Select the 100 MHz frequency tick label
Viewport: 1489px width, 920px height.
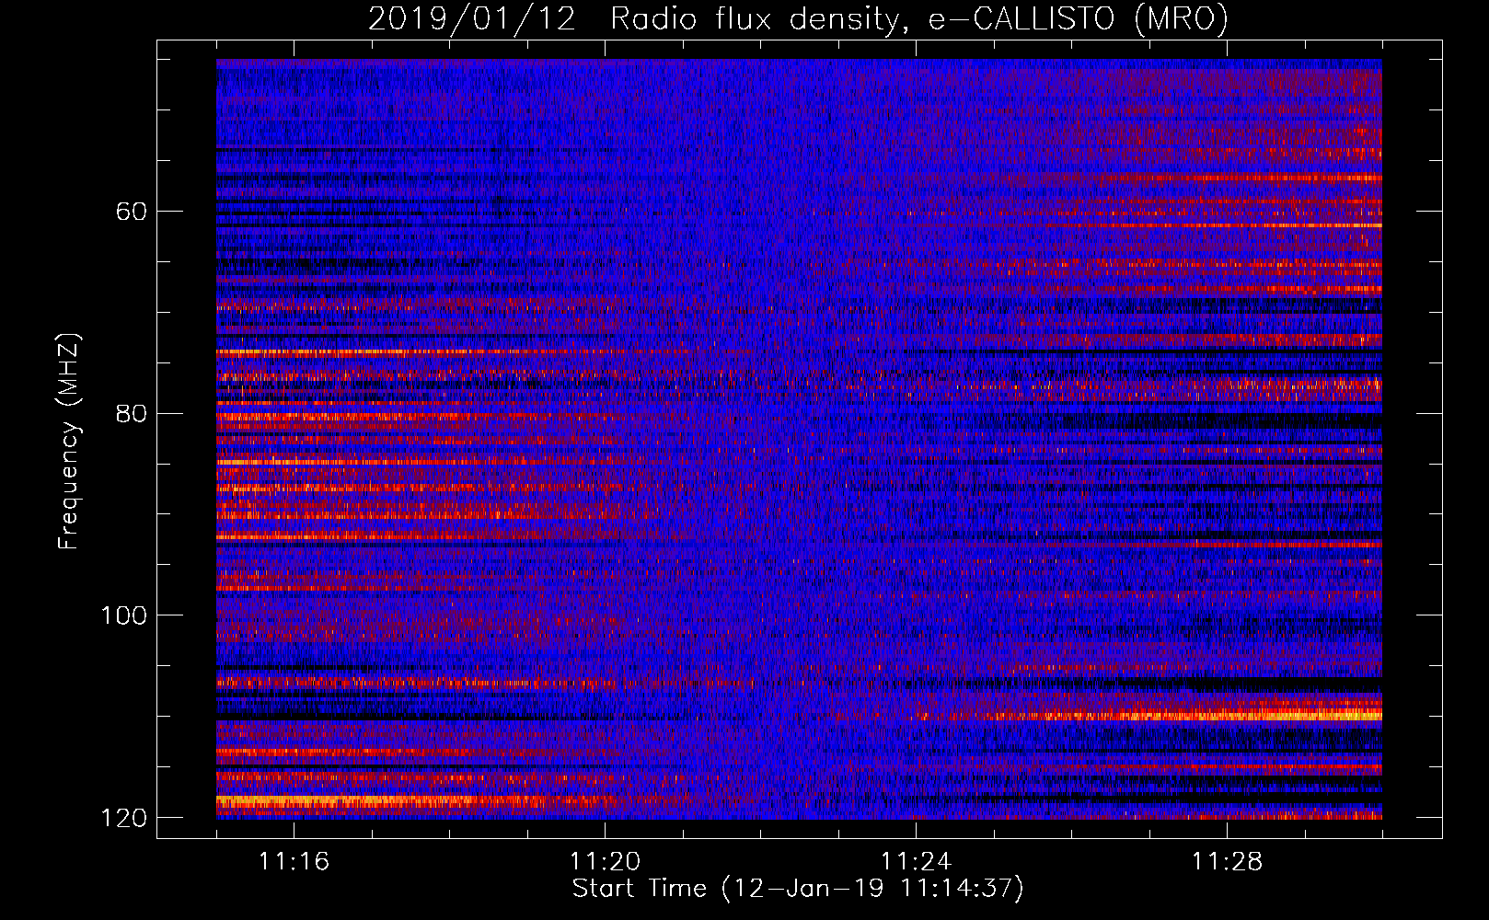coord(124,615)
